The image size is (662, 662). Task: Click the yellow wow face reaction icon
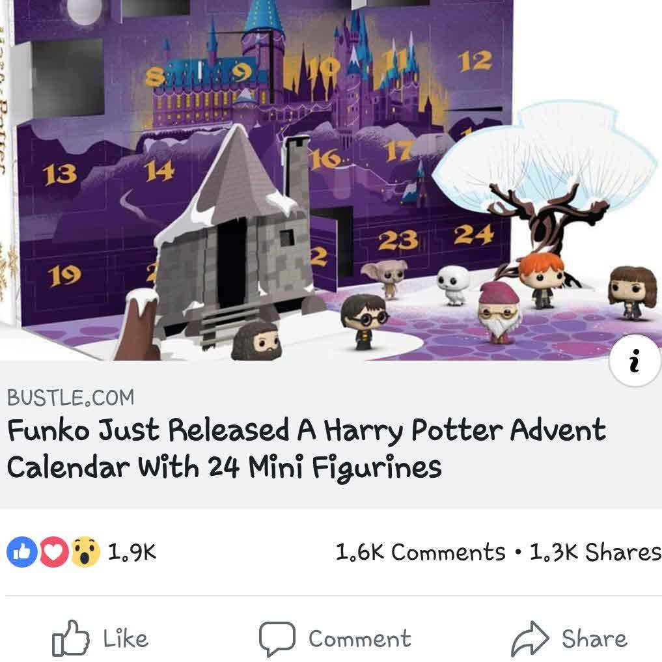[x=85, y=552]
